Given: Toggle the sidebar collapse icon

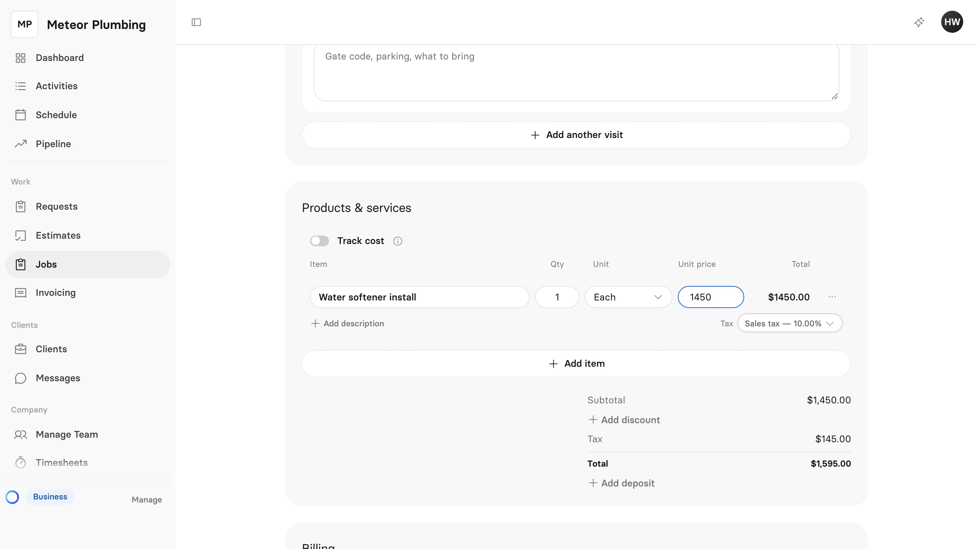Looking at the screenshot, I should coord(196,22).
